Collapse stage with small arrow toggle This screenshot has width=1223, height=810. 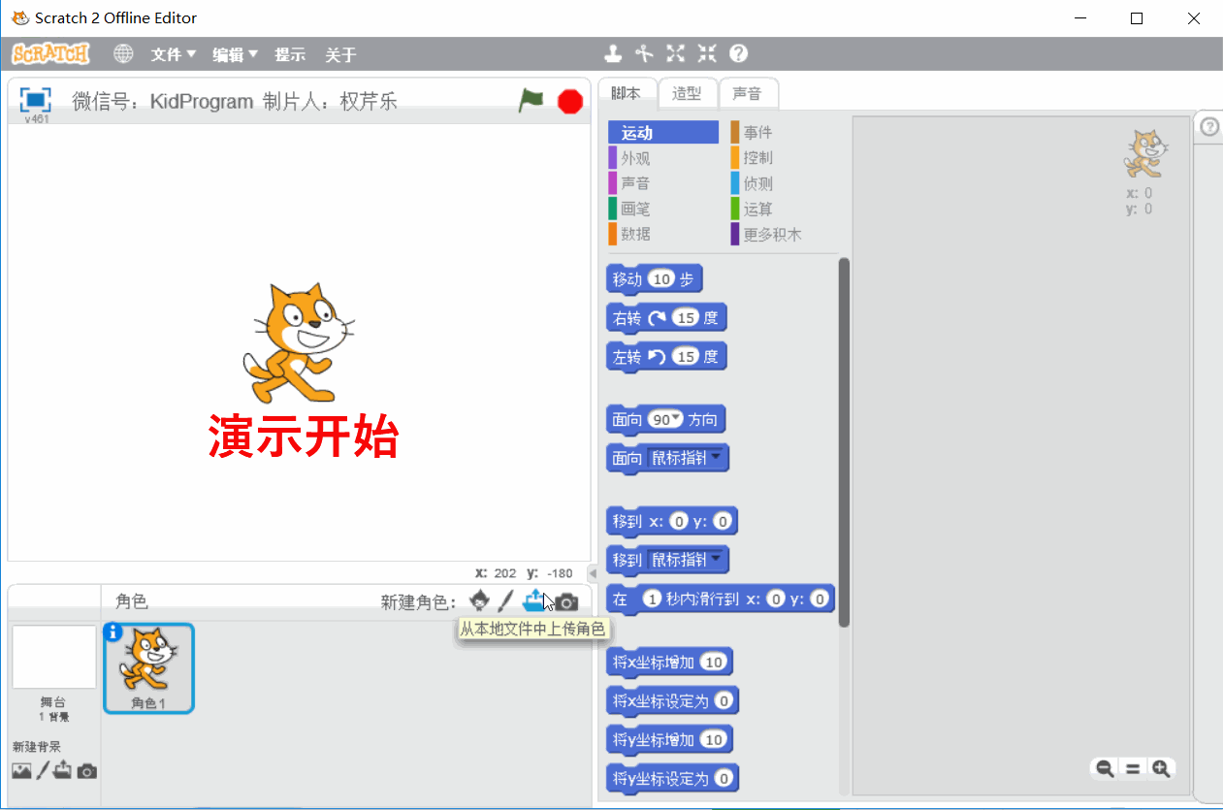pyautogui.click(x=594, y=573)
